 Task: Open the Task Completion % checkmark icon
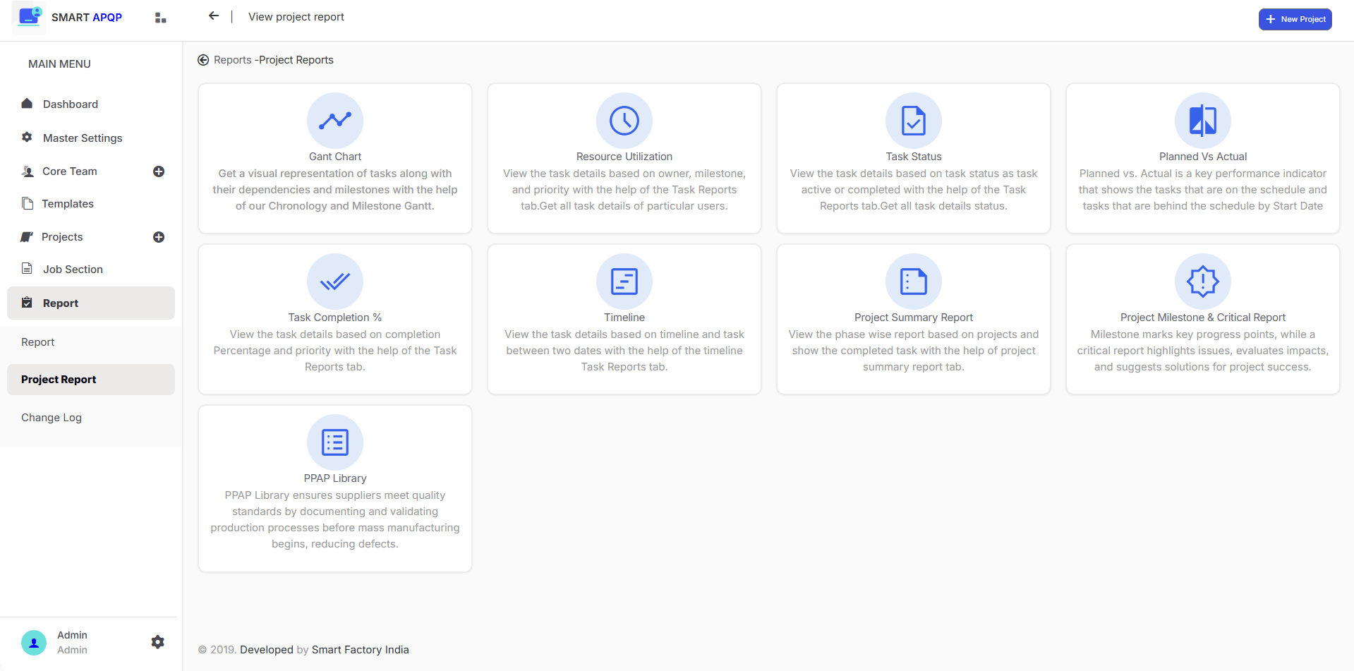coord(335,282)
